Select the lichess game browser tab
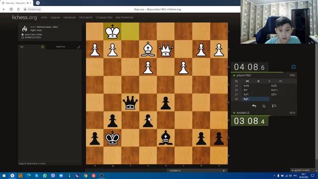Screen dimensions: 318x179 (x=16, y=3)
